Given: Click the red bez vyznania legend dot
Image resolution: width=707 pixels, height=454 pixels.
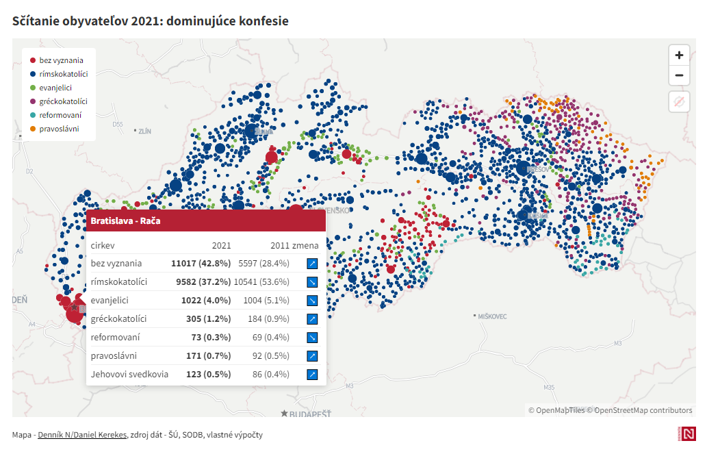Looking at the screenshot, I should 32,60.
